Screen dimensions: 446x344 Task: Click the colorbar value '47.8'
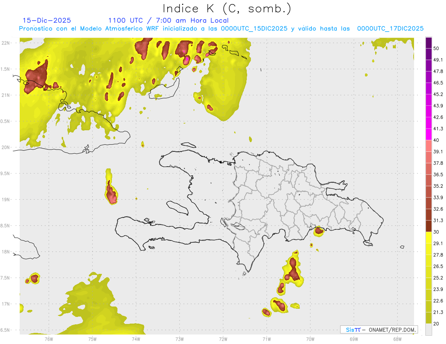tap(438, 71)
